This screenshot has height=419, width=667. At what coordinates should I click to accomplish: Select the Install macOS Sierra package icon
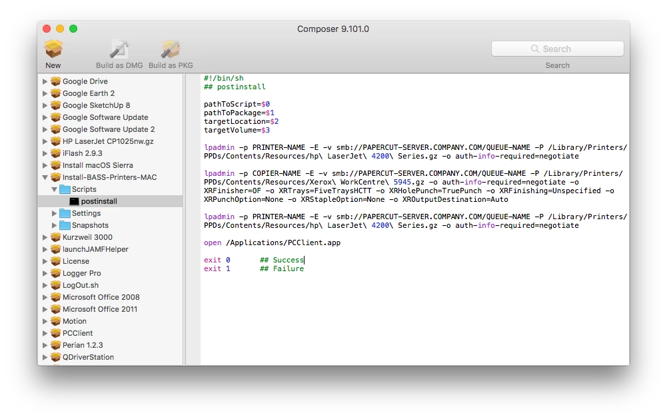tap(56, 165)
